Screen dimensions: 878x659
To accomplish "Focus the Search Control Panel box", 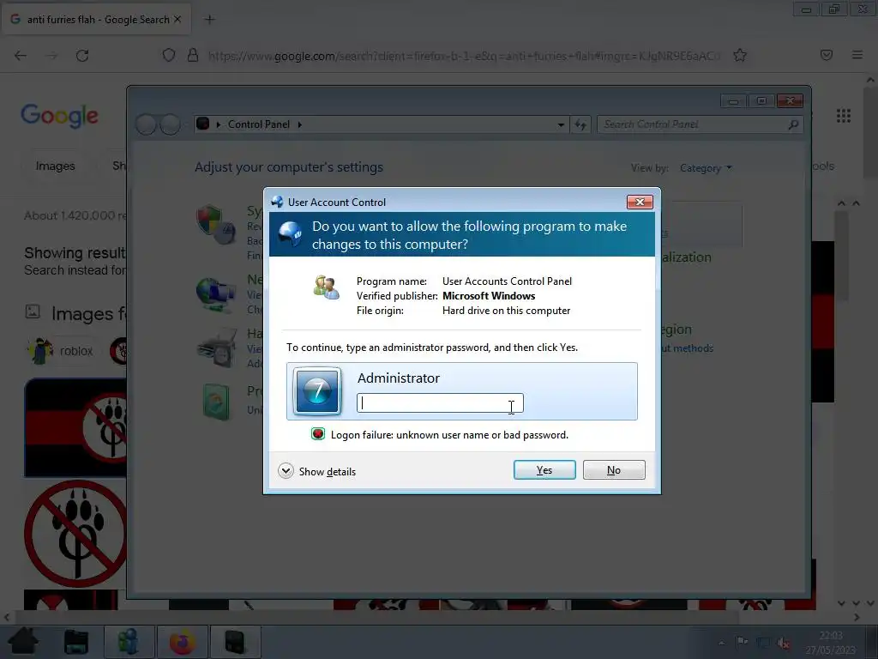I will pos(700,124).
